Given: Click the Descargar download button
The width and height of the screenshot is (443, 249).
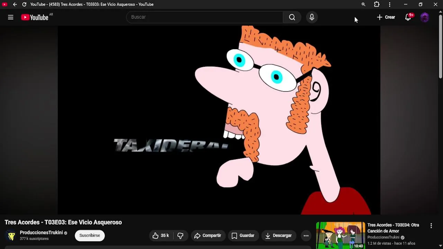Looking at the screenshot, I should tap(279, 236).
